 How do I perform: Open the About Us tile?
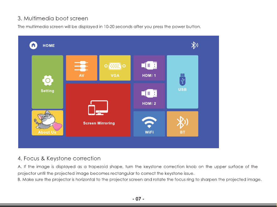tap(47, 123)
